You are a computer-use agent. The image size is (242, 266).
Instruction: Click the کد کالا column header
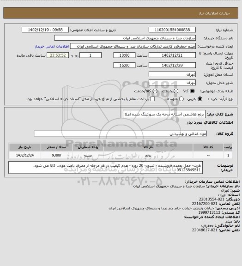click(208, 147)
